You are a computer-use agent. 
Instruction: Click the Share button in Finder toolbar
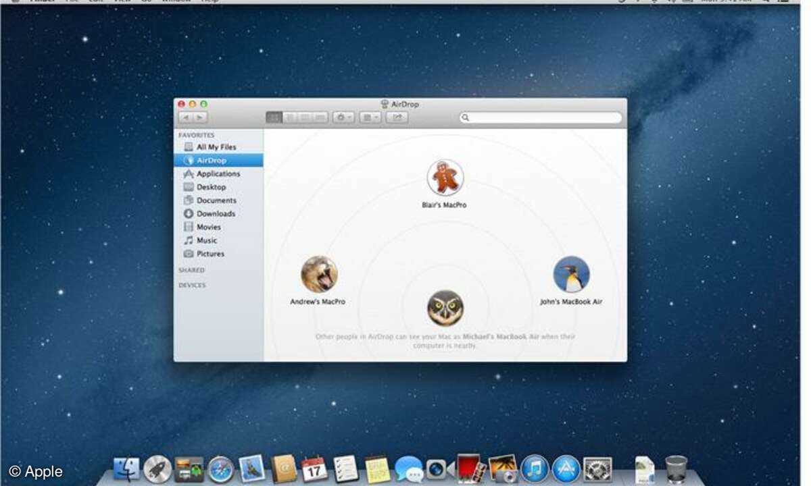397,117
